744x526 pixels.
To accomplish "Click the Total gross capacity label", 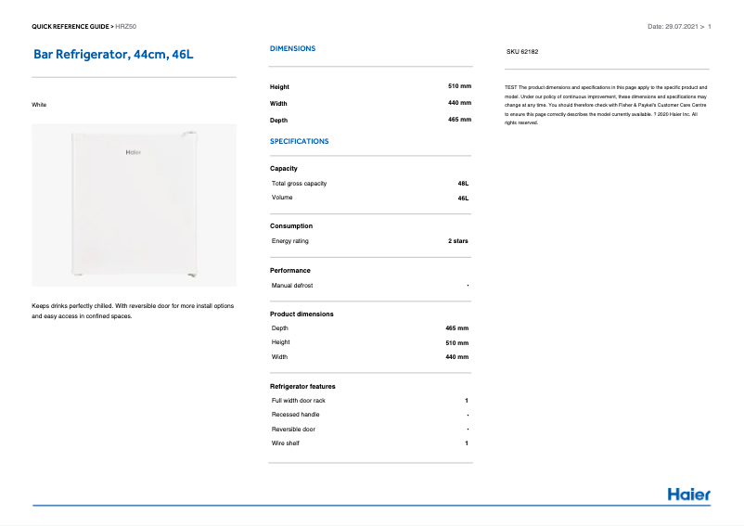I will pyautogui.click(x=299, y=184).
